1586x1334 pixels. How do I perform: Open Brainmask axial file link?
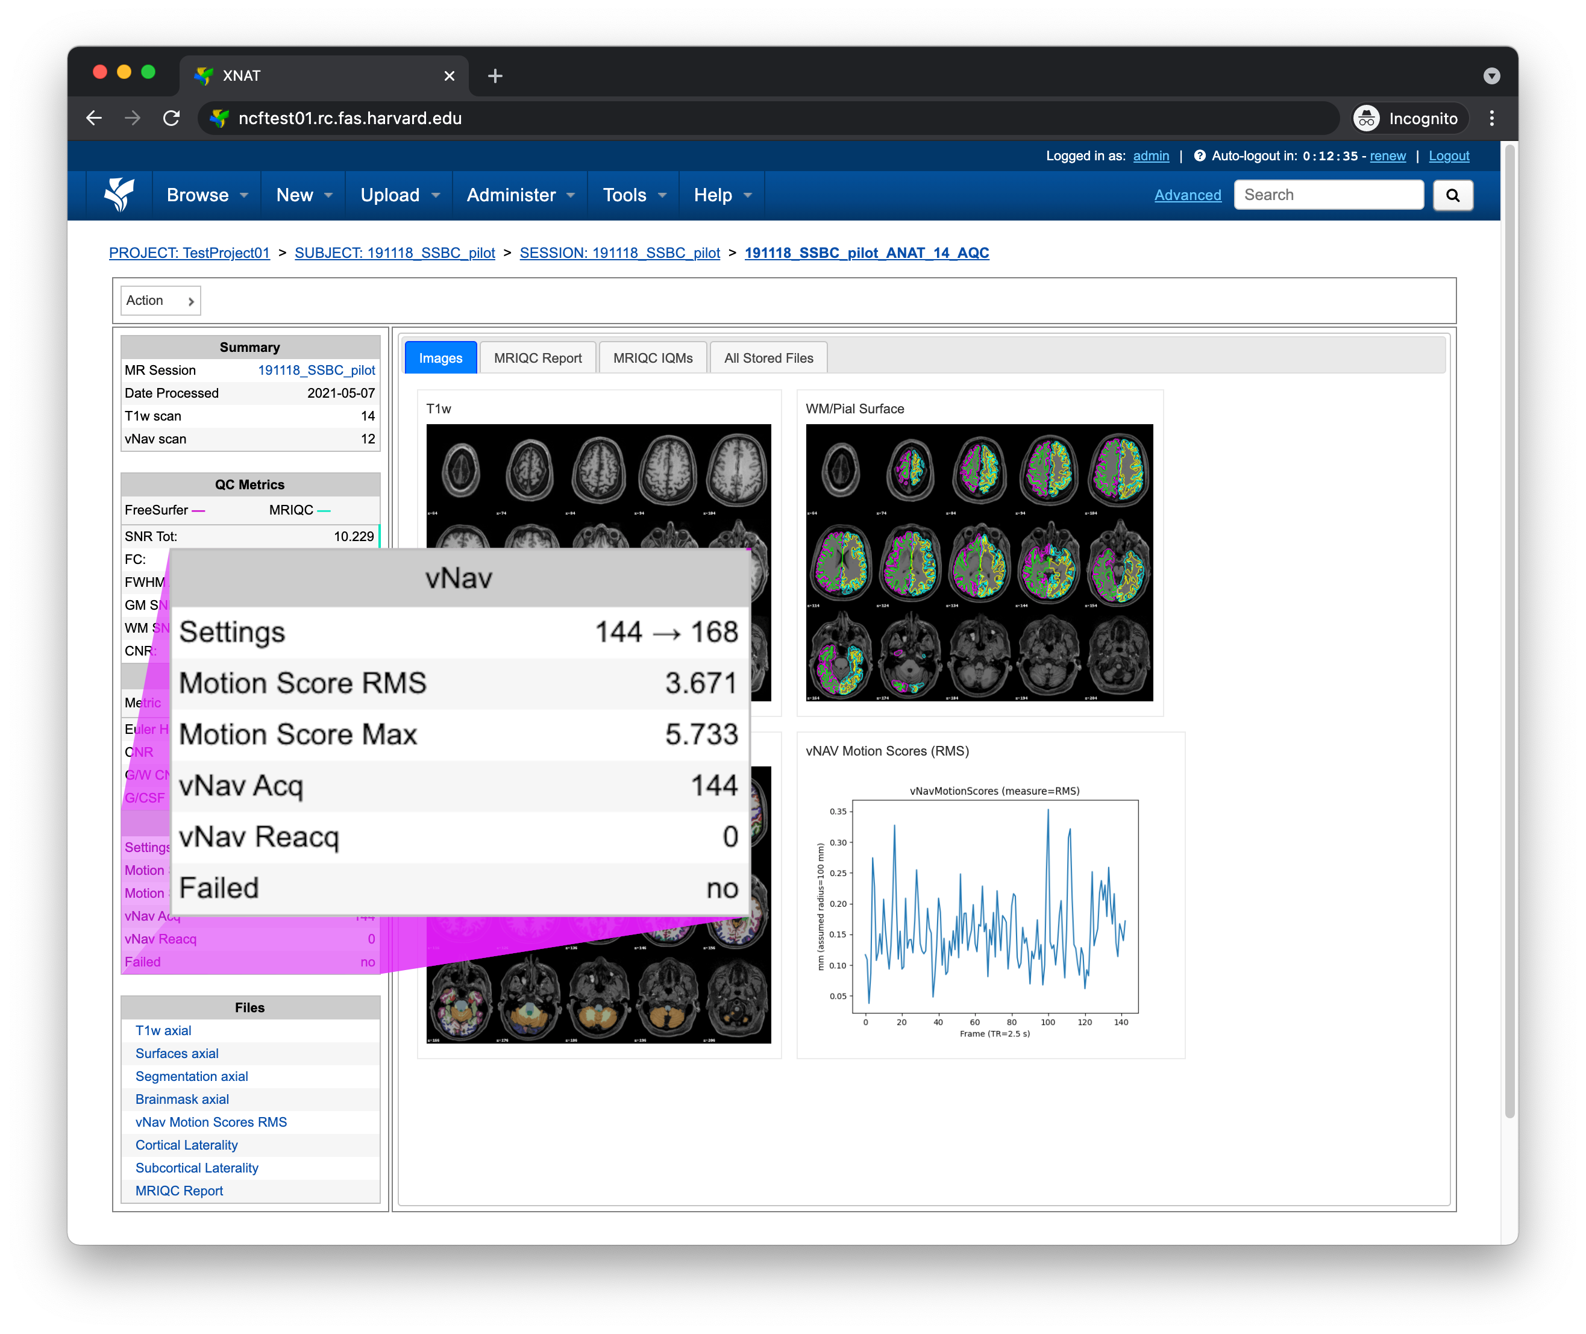pyautogui.click(x=182, y=1099)
